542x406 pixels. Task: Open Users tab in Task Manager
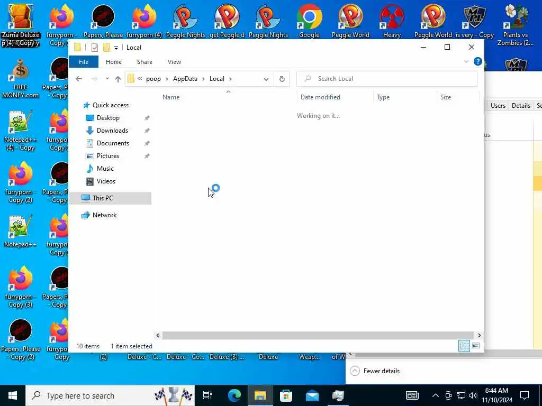(x=498, y=106)
